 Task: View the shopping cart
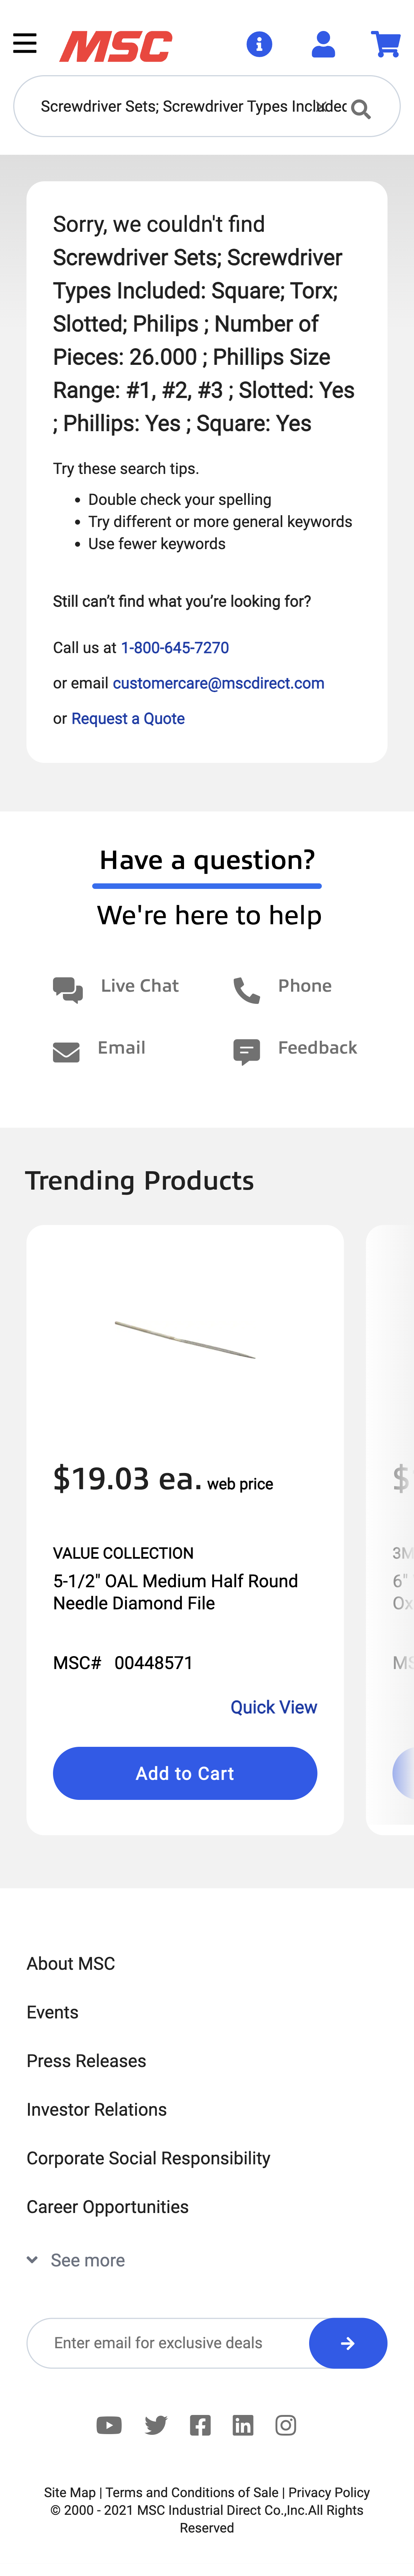pyautogui.click(x=385, y=44)
